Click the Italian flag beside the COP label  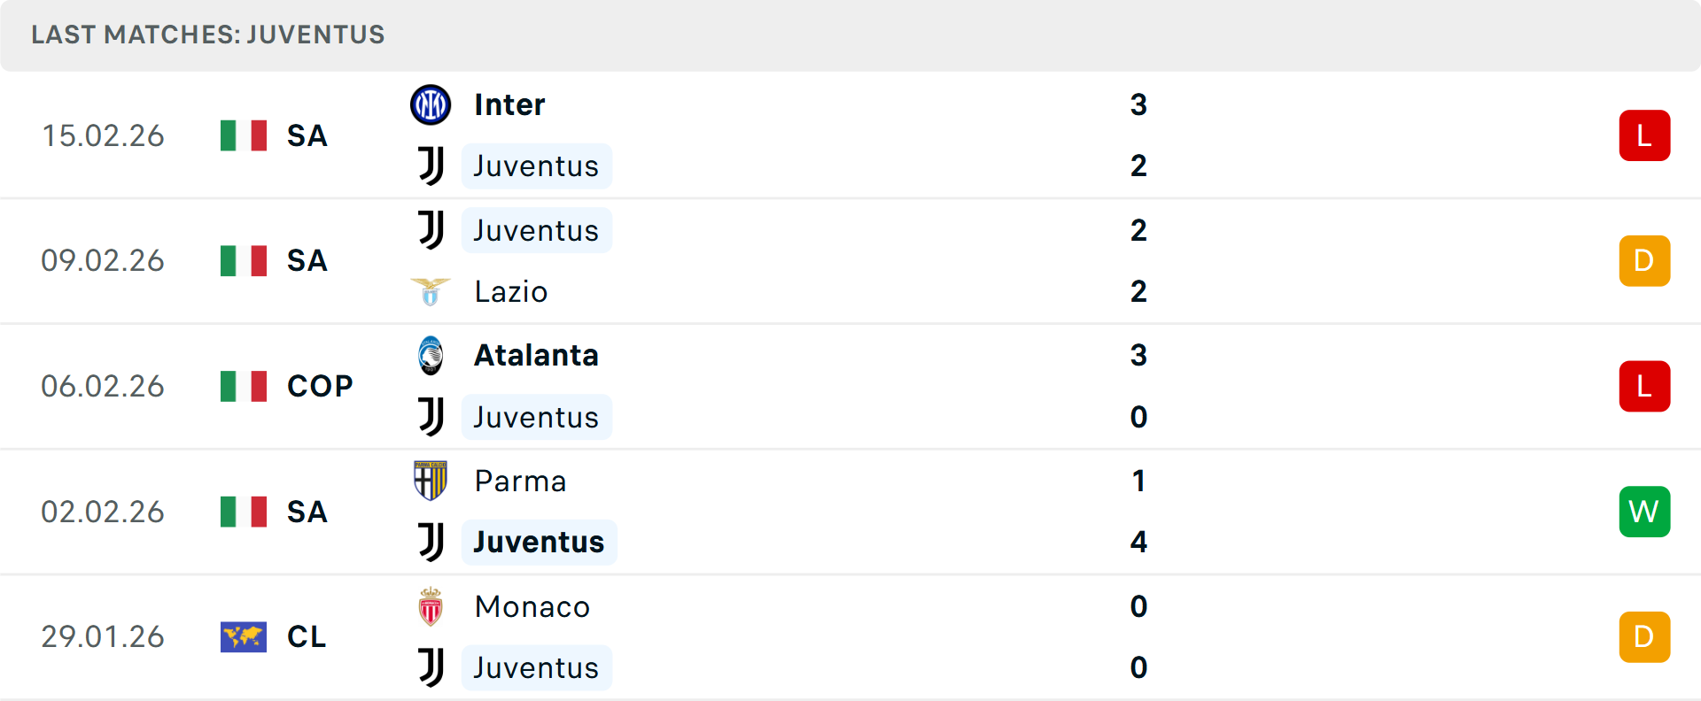pos(244,385)
